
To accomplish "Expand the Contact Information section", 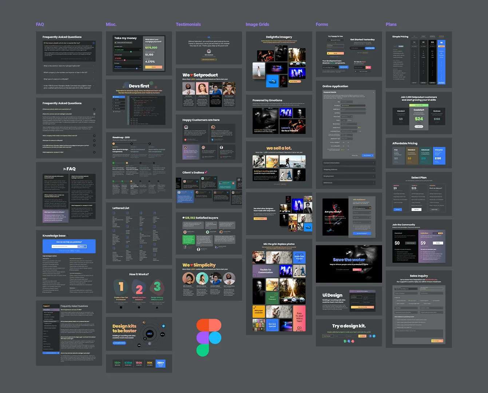I will [349, 163].
